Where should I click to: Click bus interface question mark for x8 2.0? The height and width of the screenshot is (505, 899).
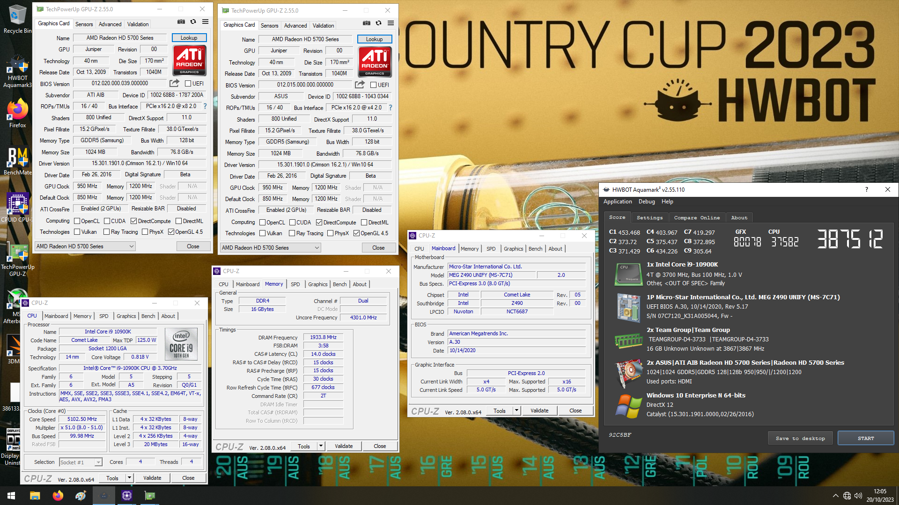[205, 106]
